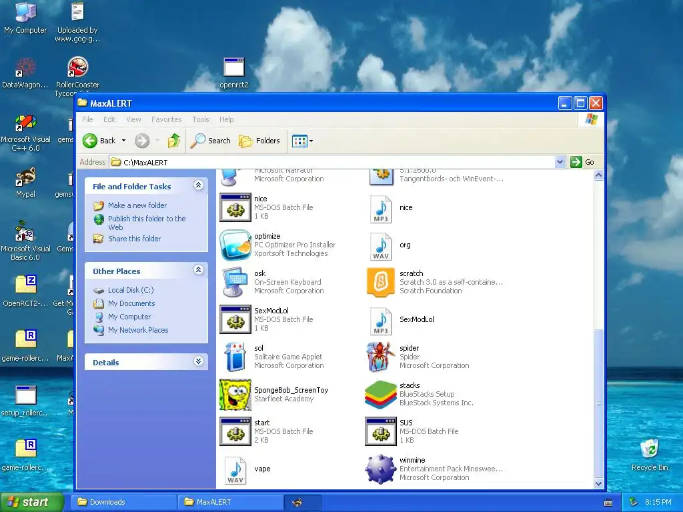Viewport: 683px width, 512px height.
Task: Open the Favorites menu
Action: 166,119
